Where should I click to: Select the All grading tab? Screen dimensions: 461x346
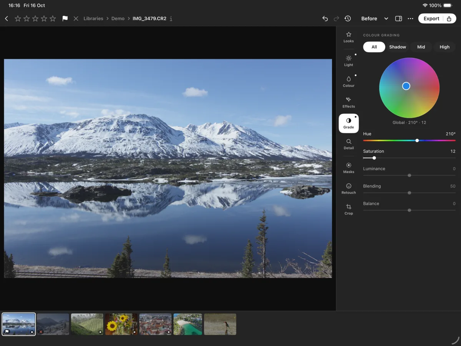(x=374, y=47)
